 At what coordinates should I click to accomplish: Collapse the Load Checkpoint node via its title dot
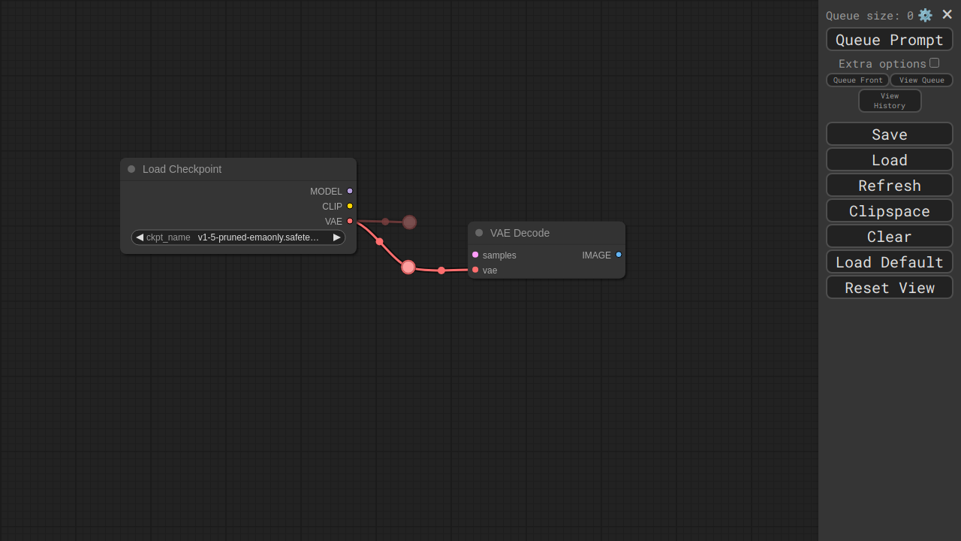click(x=131, y=169)
